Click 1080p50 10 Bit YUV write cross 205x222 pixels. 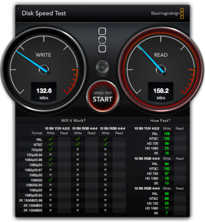50,190
